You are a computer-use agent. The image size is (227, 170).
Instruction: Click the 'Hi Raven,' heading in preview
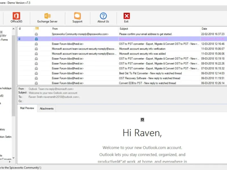pos(142,133)
